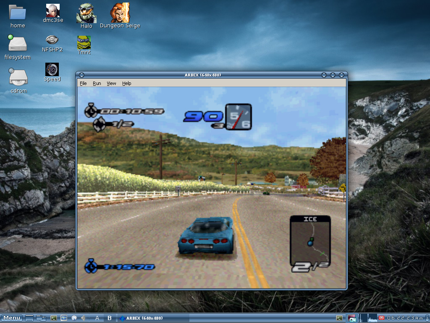Expand the tray arrow next to the clock
Image resolution: width=430 pixels, height=323 pixels.
(427, 318)
